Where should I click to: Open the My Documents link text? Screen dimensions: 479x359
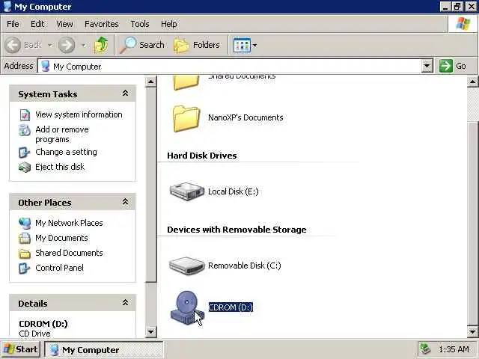point(61,238)
